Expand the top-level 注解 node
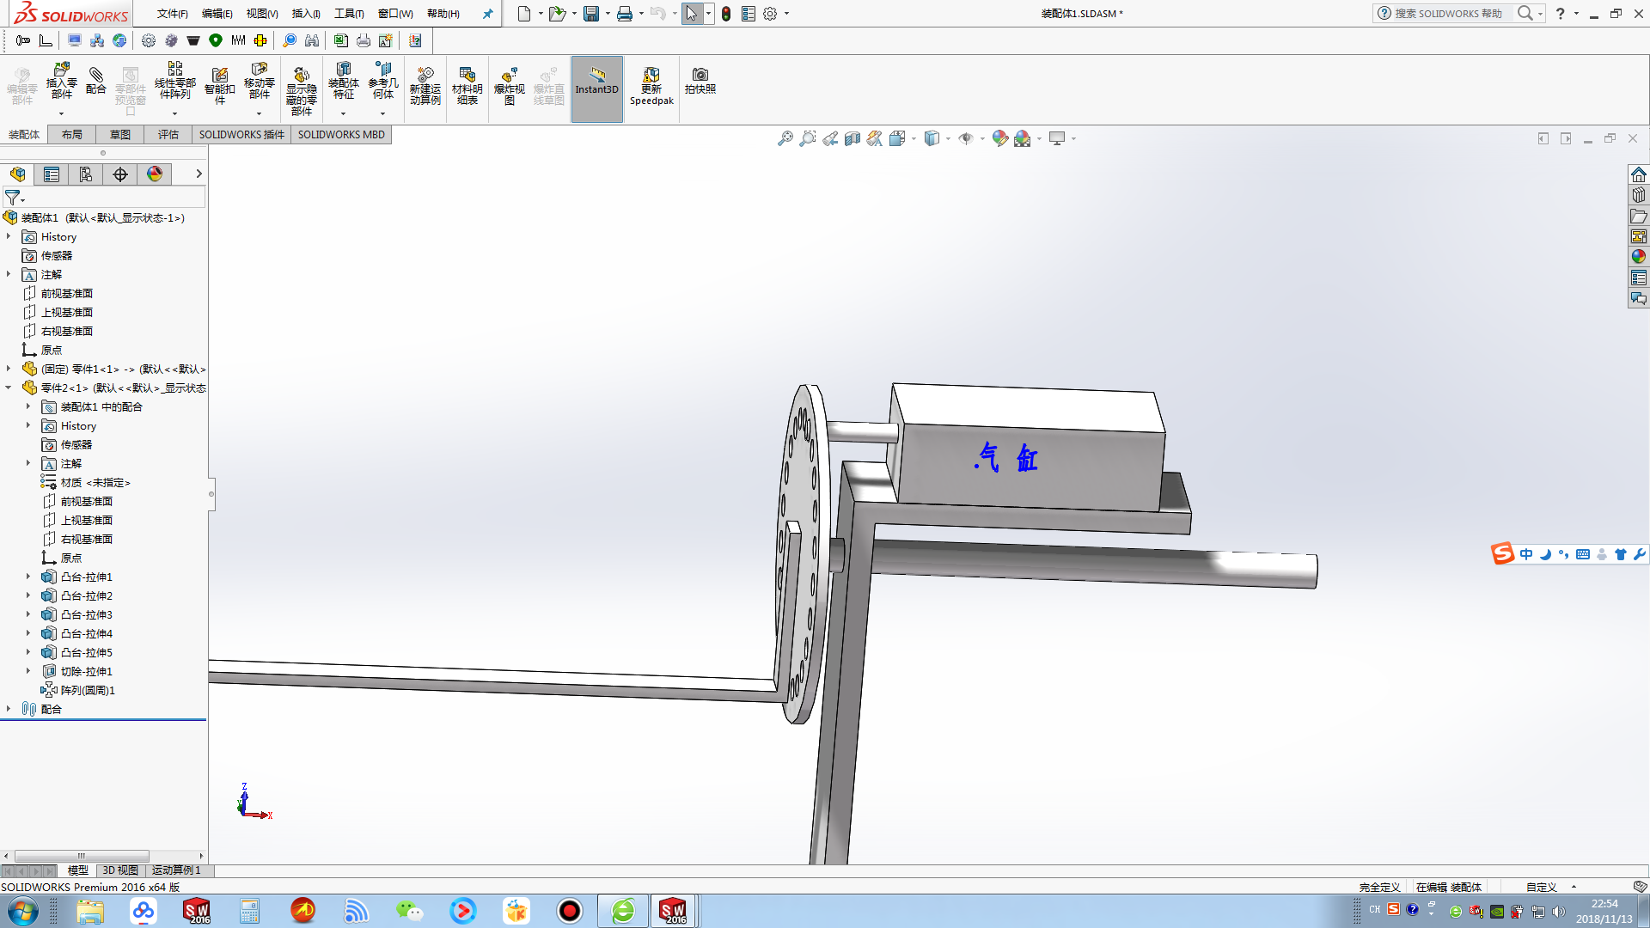 tap(9, 274)
